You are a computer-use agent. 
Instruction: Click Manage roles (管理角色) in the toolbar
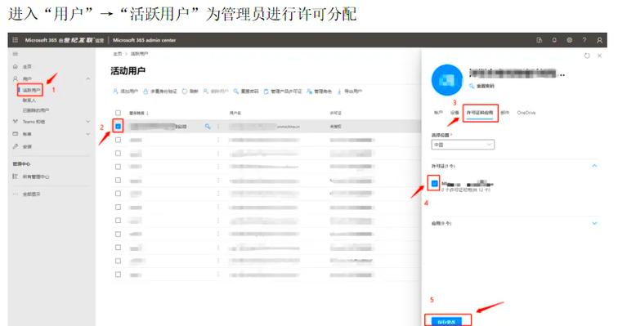(x=319, y=92)
